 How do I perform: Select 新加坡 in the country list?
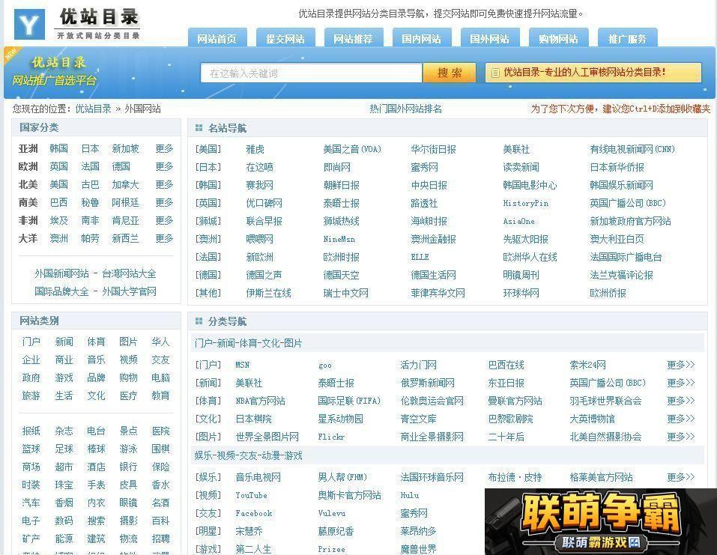click(x=125, y=148)
